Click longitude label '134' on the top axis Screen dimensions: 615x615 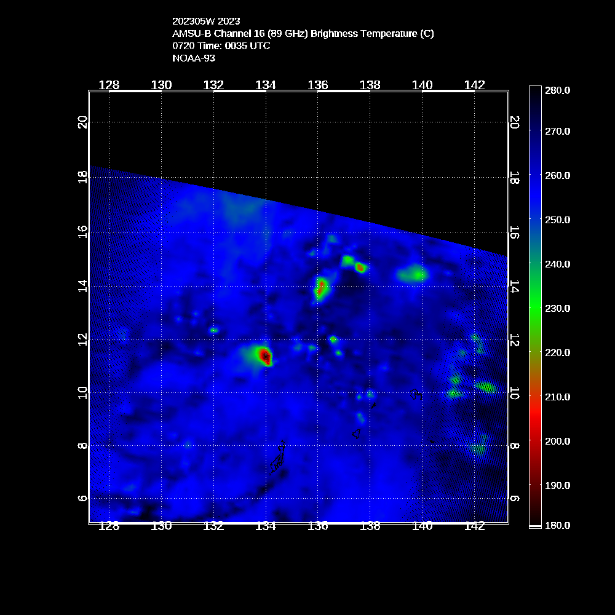[266, 85]
